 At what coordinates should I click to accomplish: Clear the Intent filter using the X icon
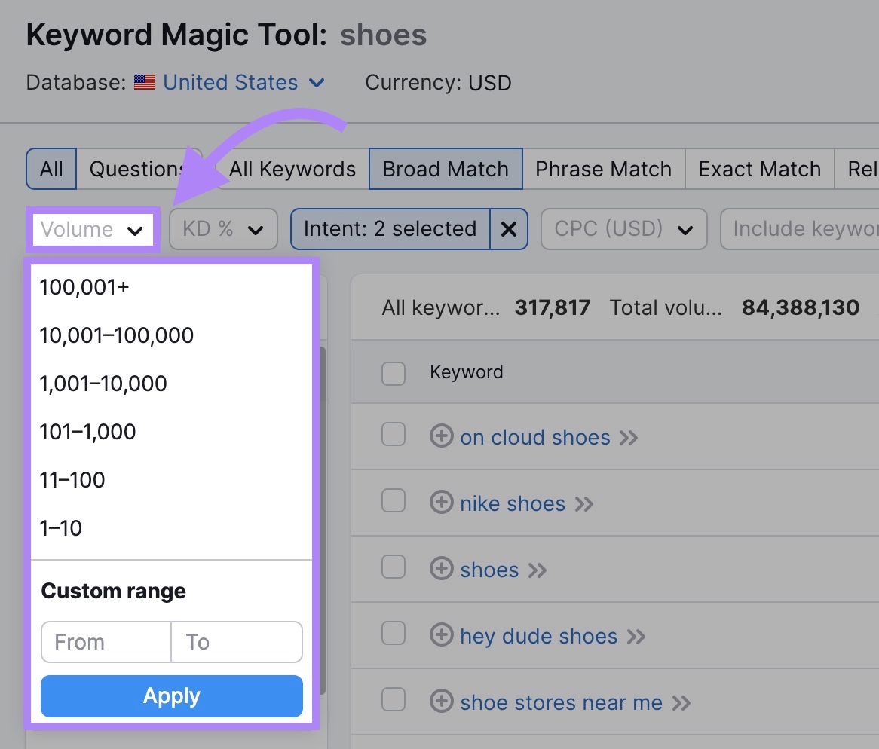(x=508, y=229)
